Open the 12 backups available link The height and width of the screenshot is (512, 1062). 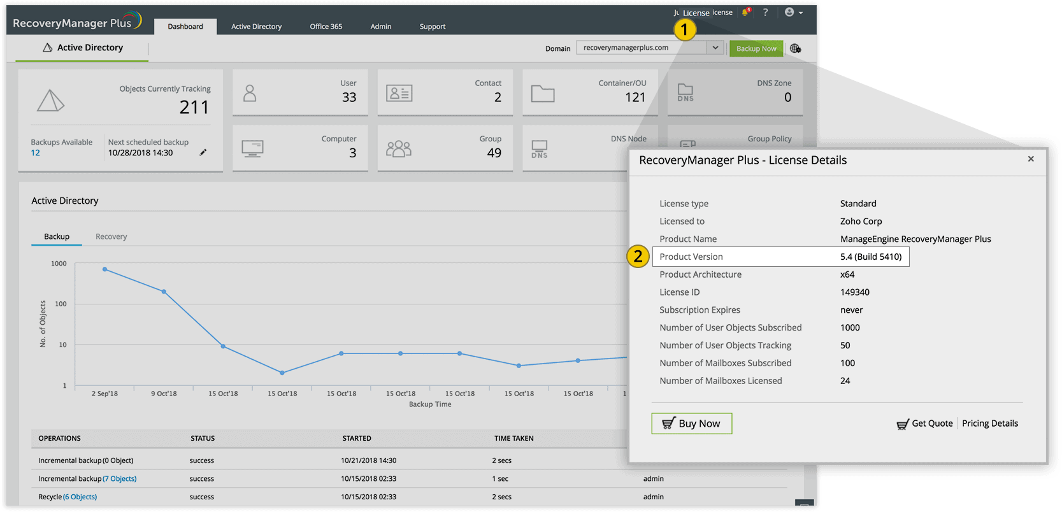(36, 153)
